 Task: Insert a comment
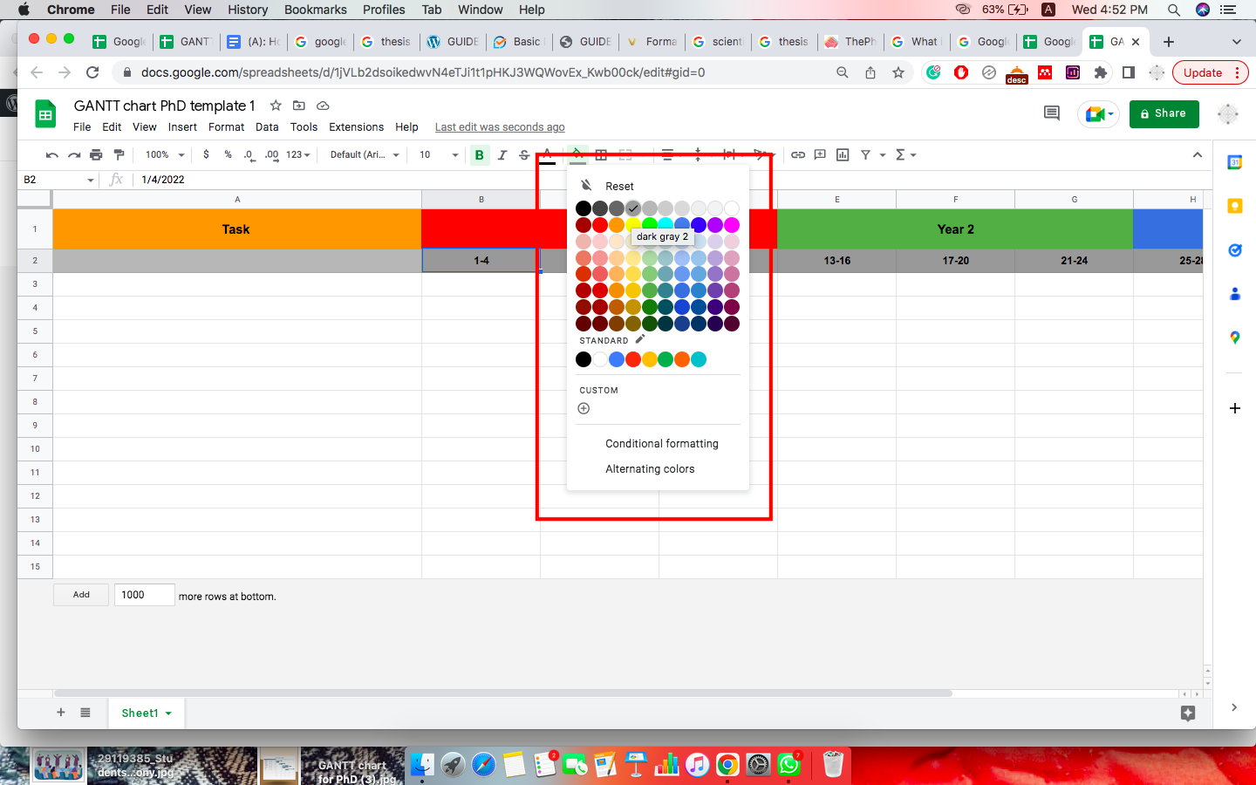point(820,154)
